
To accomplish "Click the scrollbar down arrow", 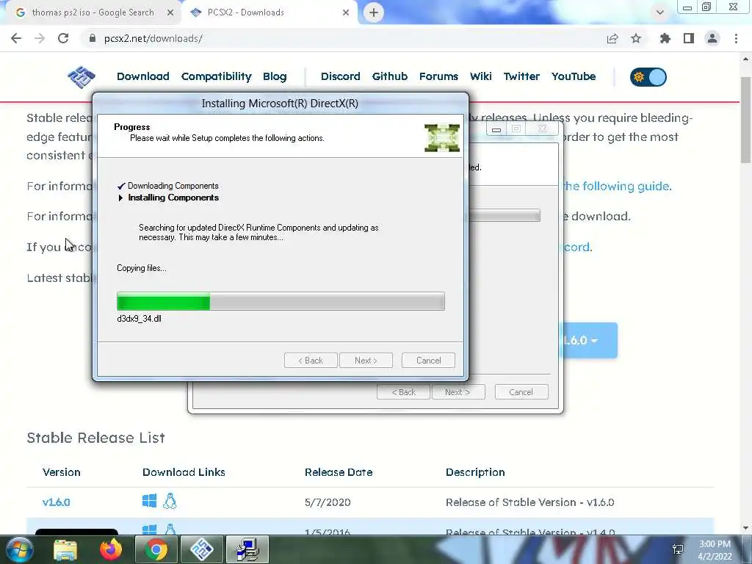I will [745, 528].
